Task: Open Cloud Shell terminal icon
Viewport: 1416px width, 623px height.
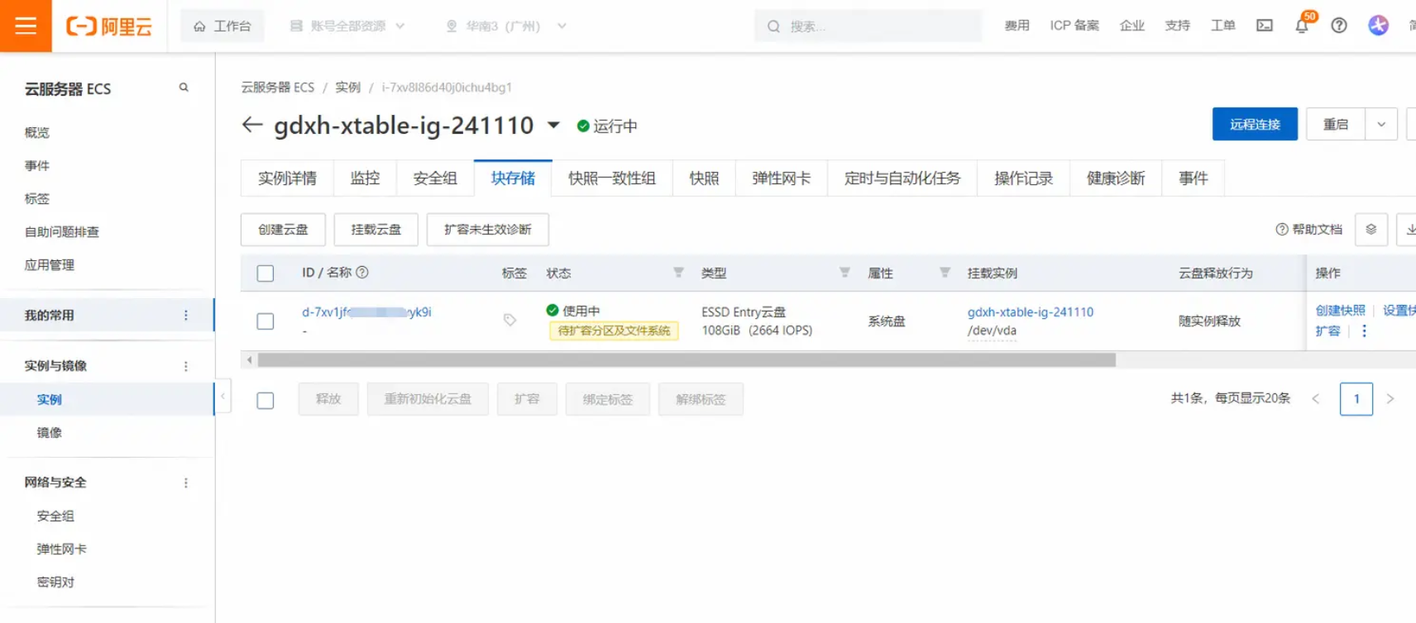Action: (1265, 26)
